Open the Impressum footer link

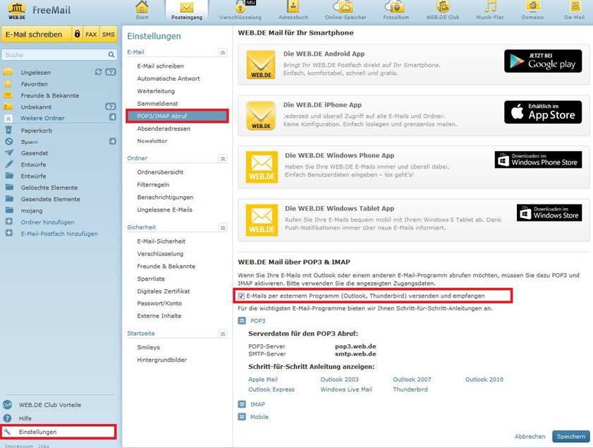pos(18,446)
